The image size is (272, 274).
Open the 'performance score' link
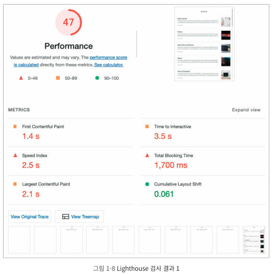(x=108, y=58)
